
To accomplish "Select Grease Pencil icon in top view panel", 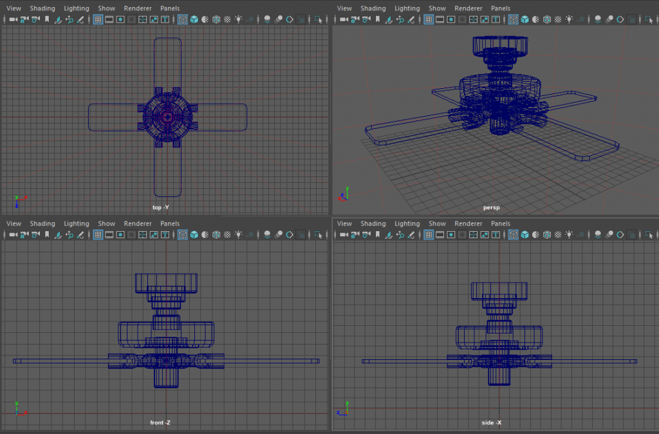I will [x=80, y=20].
